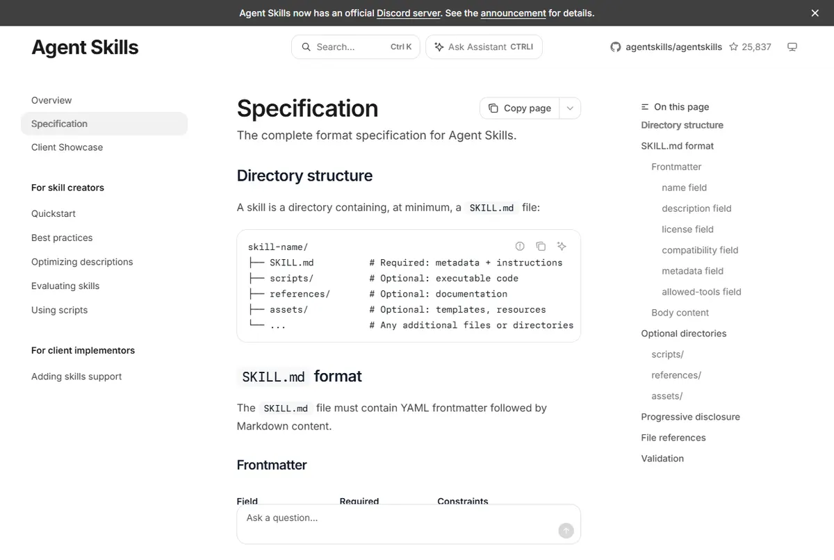
Task: Open the Using scripts page
Action: pos(59,311)
